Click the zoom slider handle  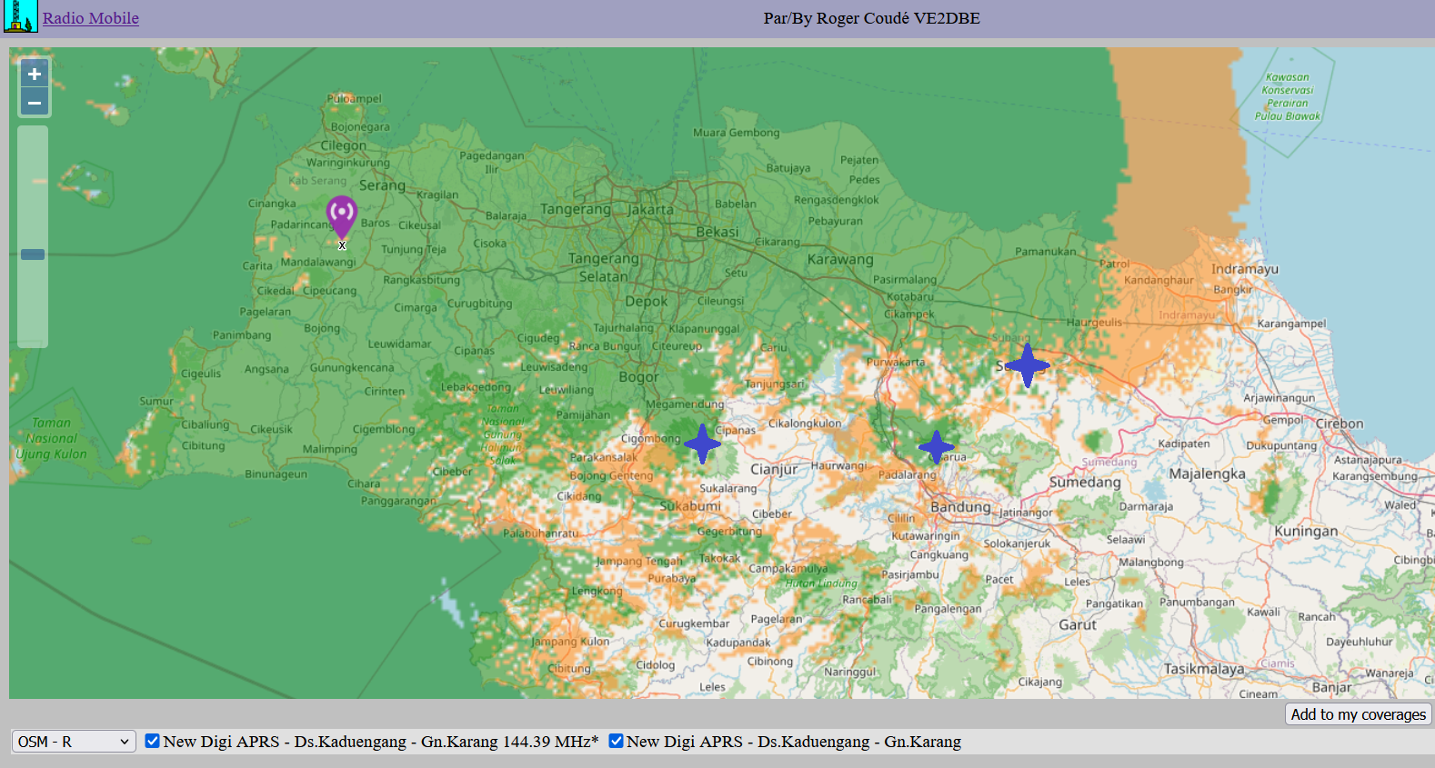(x=33, y=254)
